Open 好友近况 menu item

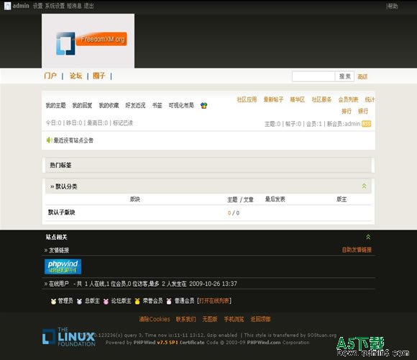135,105
